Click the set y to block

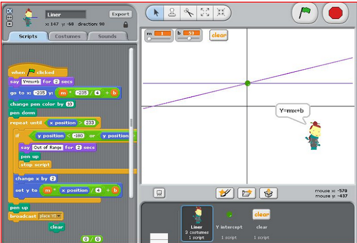(x=68, y=190)
